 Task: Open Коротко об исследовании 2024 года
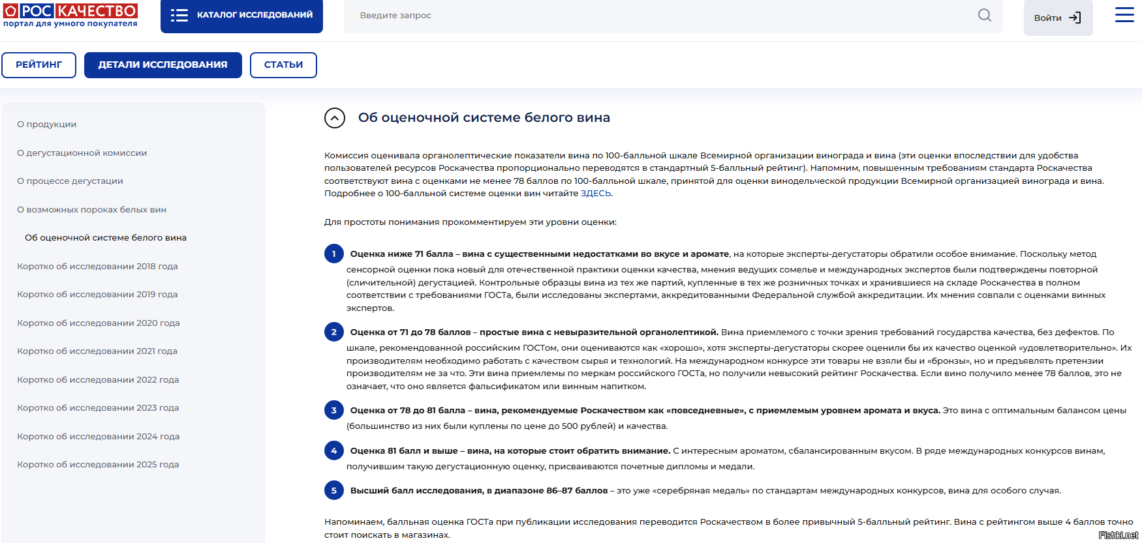pyautogui.click(x=99, y=437)
